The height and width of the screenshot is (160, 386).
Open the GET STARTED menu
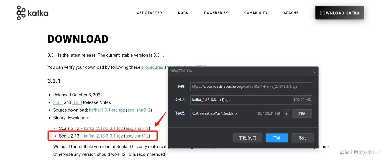[x=149, y=13]
